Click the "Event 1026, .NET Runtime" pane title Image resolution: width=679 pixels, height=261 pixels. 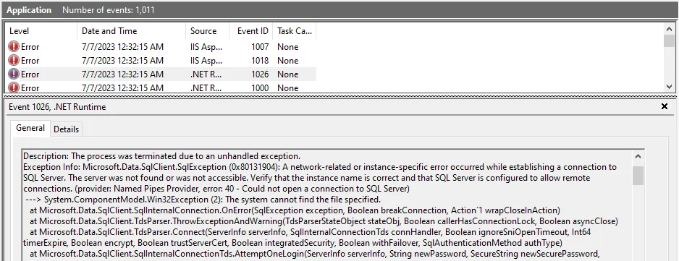(57, 106)
